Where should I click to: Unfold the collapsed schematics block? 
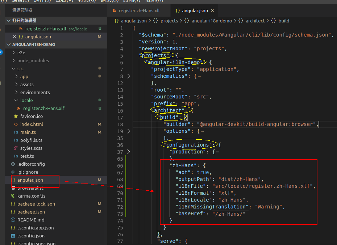coord(128,76)
